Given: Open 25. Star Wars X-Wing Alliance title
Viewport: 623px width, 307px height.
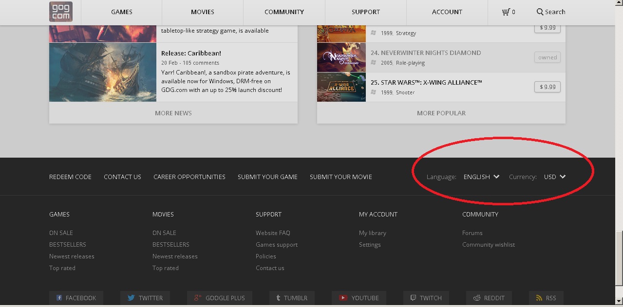Looking at the screenshot, I should (x=426, y=82).
